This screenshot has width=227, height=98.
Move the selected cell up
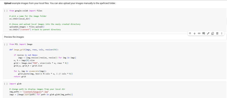pyautogui.click(x=190, y=33)
